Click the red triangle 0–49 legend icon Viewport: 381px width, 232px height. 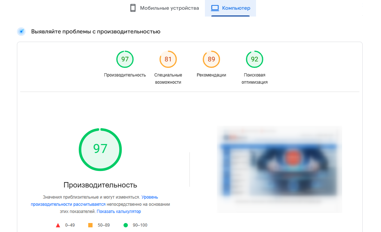[58, 225]
